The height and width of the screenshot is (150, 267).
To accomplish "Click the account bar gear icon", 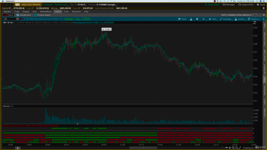I will pos(264,8).
